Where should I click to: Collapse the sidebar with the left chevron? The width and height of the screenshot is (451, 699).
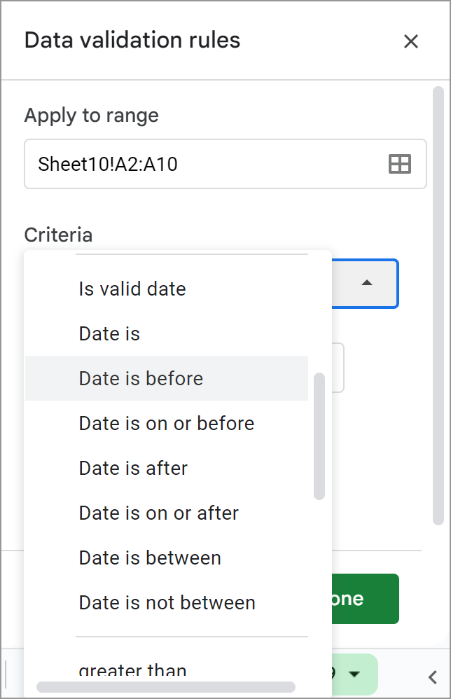(x=433, y=675)
